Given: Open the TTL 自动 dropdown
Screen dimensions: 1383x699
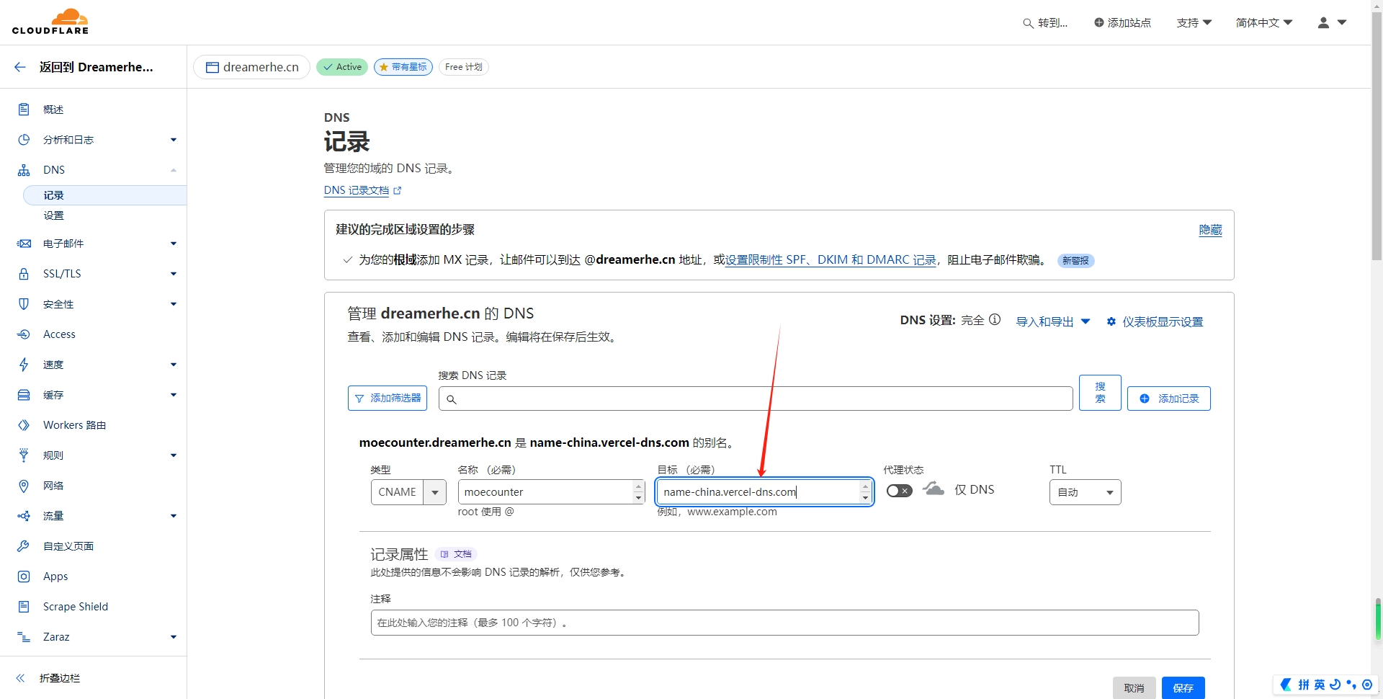Looking at the screenshot, I should [x=1085, y=492].
